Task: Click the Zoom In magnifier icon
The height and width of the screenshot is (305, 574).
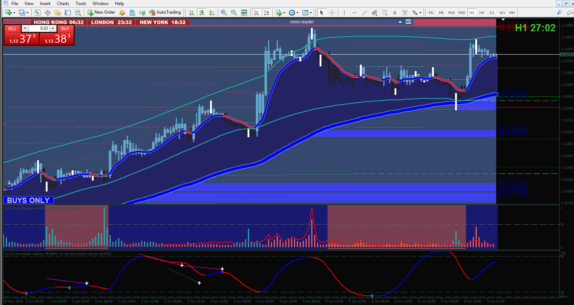Action: coord(224,13)
